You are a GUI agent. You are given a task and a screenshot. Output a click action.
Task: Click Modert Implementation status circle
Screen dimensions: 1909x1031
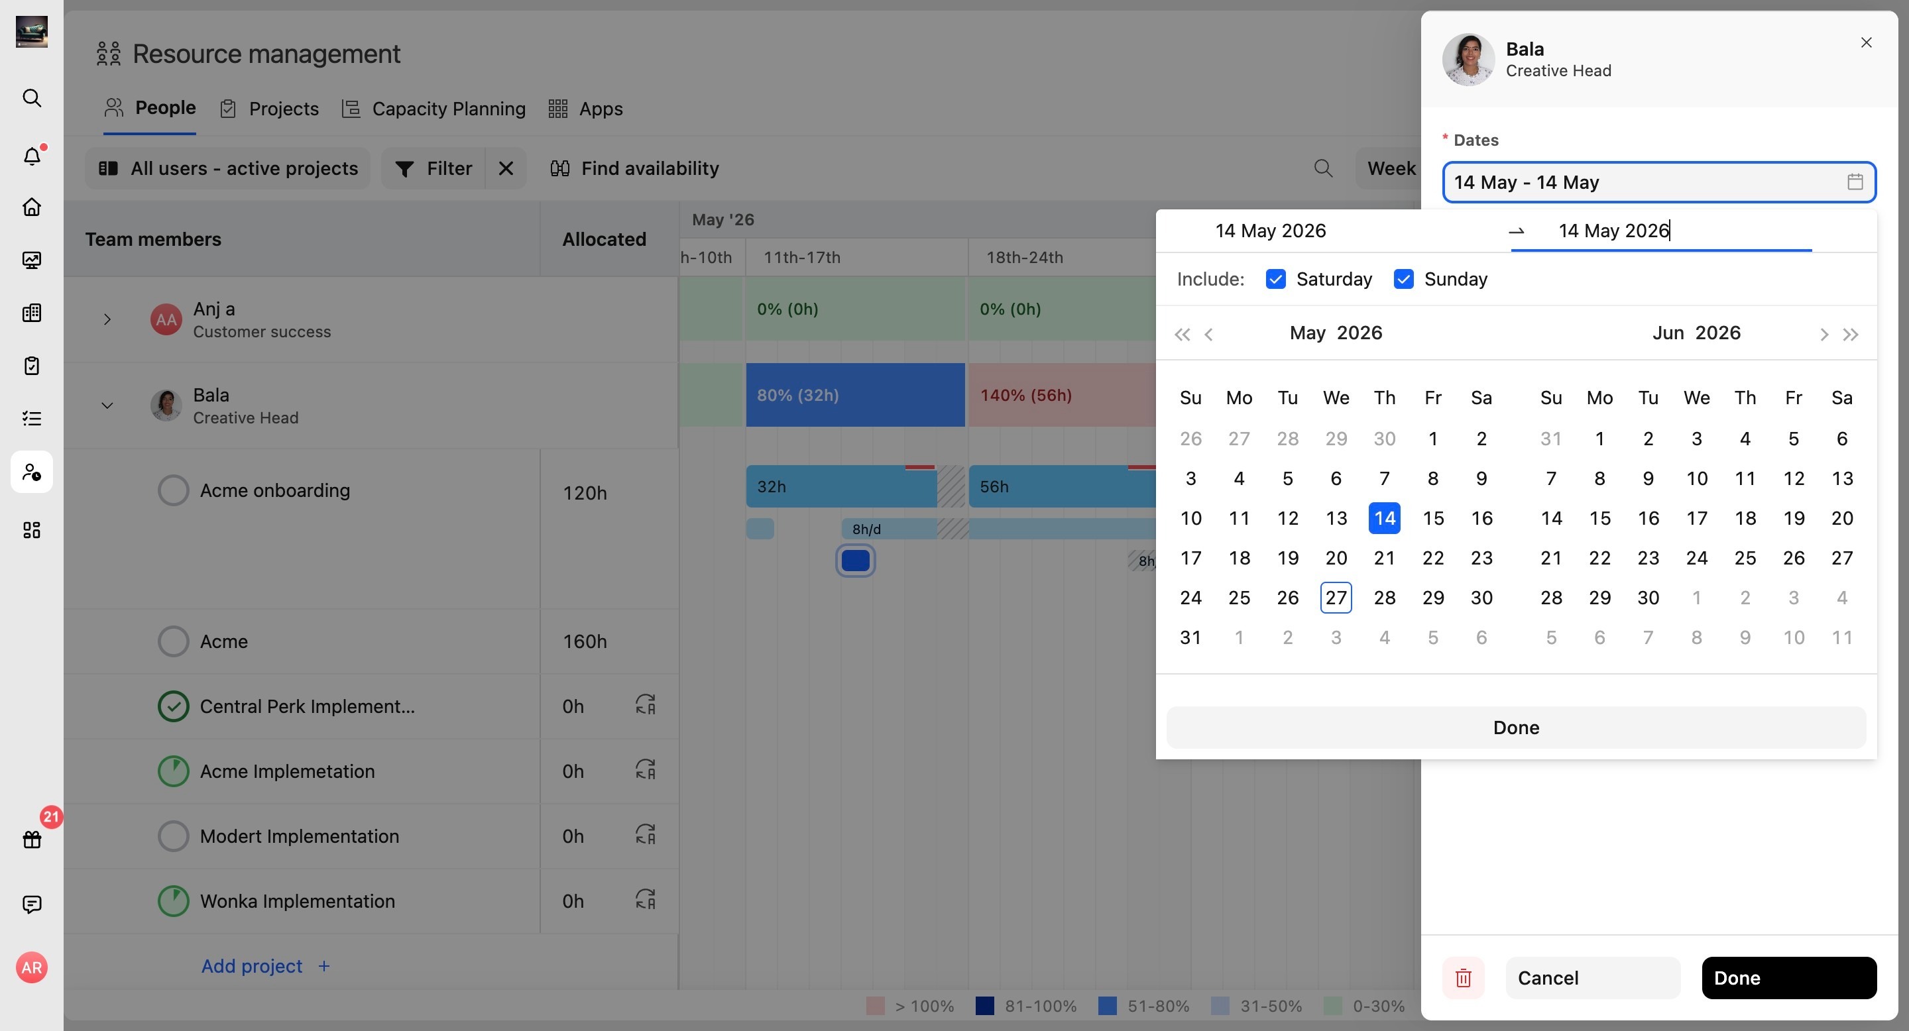click(x=174, y=836)
